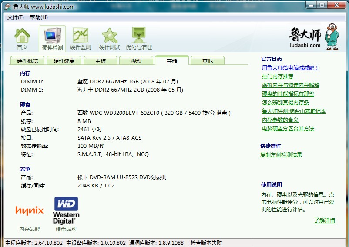
Task: Click status bar 漏洞库版本: 1.8.9.1088
Action: click(157, 243)
